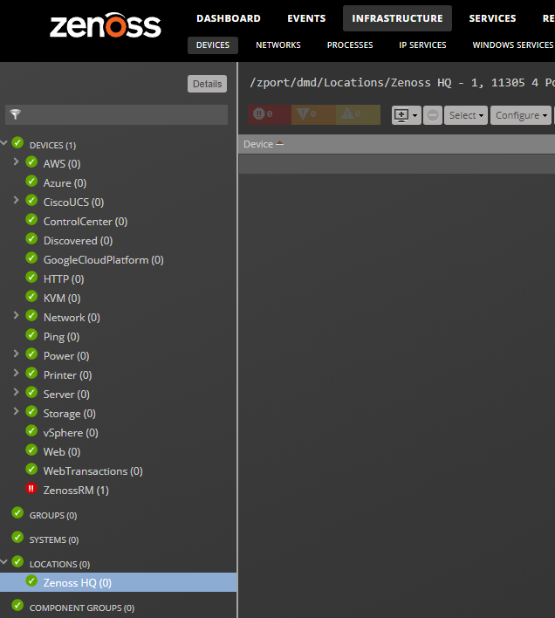Screen dimensions: 555x618
Task: Click green status check beside COMPONENT GROUPS
Action: pos(17,606)
